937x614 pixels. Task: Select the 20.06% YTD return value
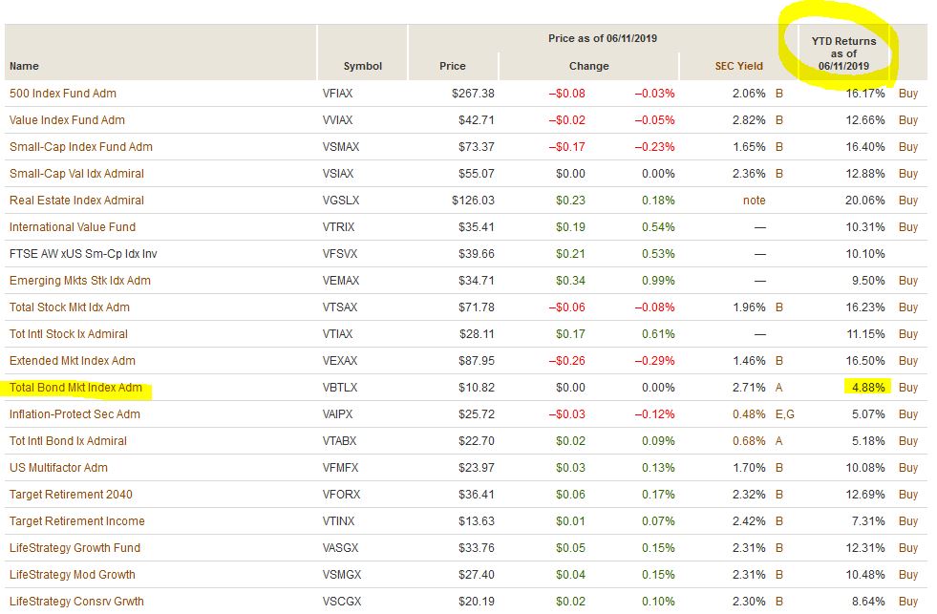[x=864, y=201]
